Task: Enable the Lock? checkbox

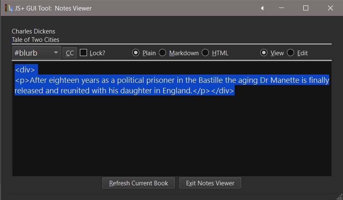Action: (84, 53)
